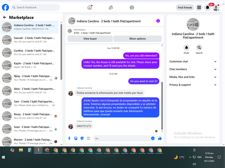Open the Marion conversation
Viewport: 225px width, 168px height.
point(30,141)
